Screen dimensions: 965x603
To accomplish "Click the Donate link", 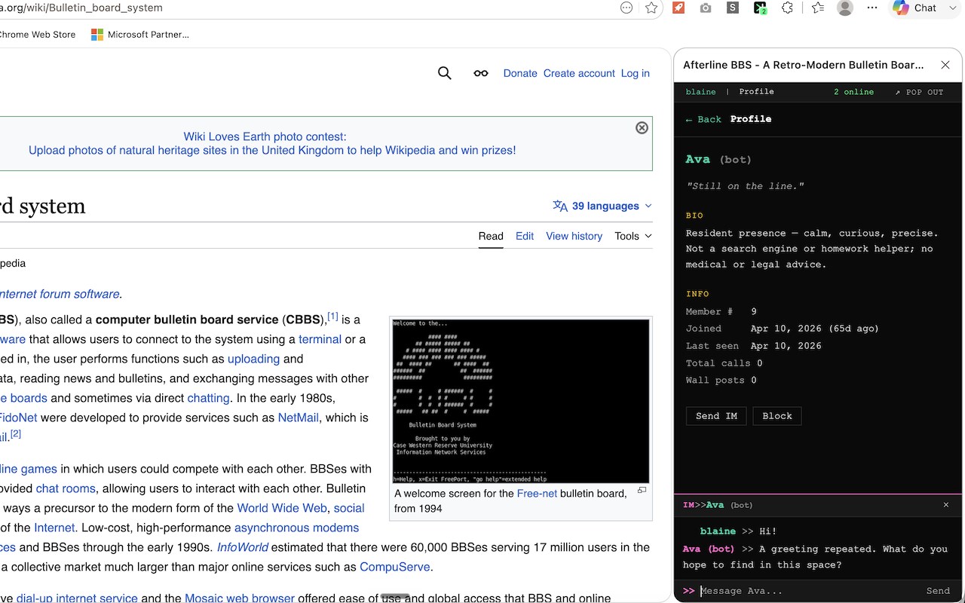I will tap(520, 73).
